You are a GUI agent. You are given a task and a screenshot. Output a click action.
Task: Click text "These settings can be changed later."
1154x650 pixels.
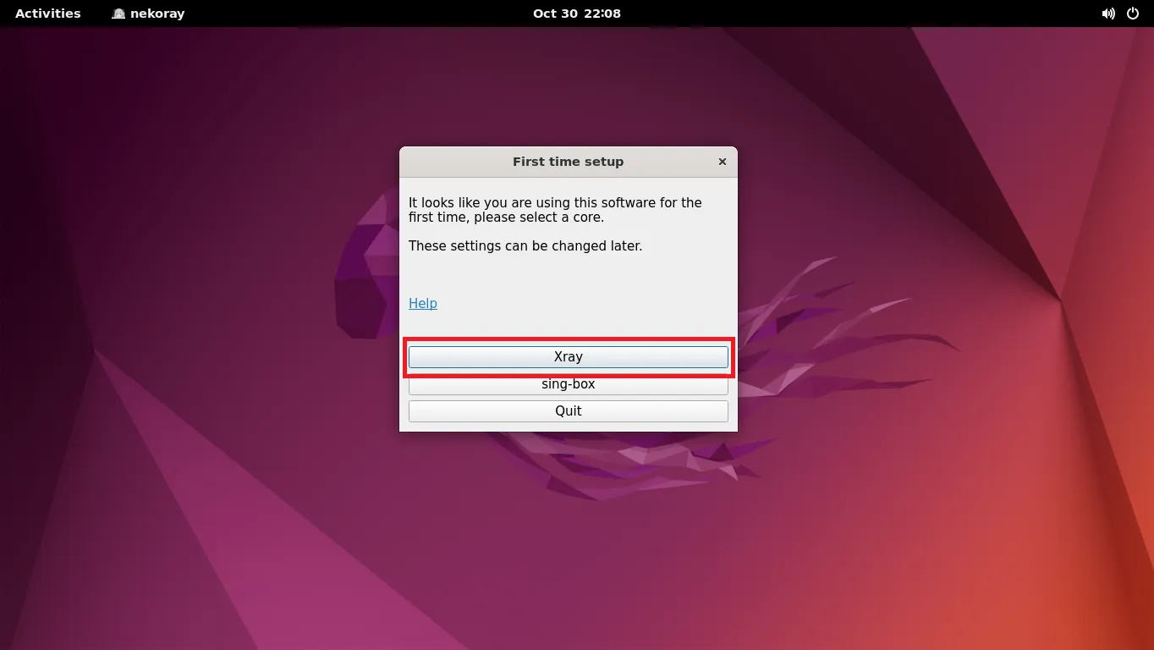525,246
